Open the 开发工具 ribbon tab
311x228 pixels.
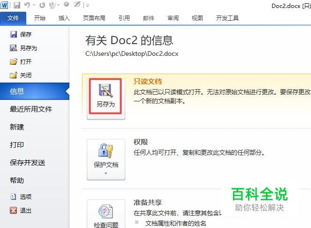tap(228, 18)
